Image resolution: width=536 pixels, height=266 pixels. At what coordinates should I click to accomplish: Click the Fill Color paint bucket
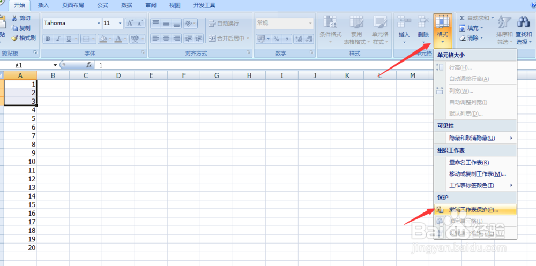click(102, 39)
